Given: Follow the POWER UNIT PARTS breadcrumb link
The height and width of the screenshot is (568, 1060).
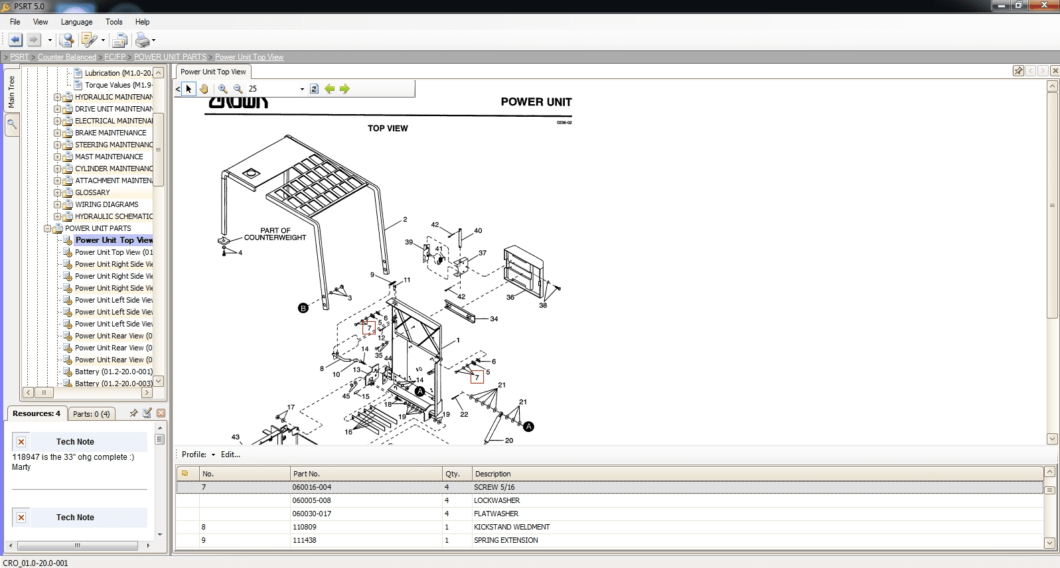Looking at the screenshot, I should point(171,57).
